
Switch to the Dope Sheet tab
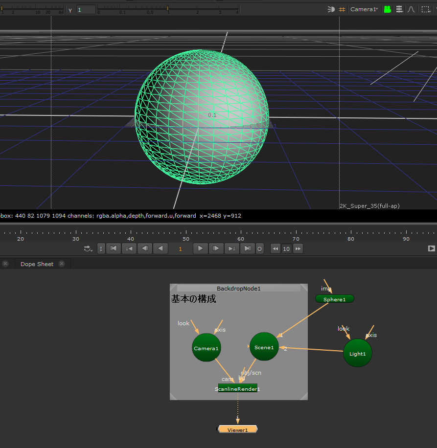[x=37, y=264]
